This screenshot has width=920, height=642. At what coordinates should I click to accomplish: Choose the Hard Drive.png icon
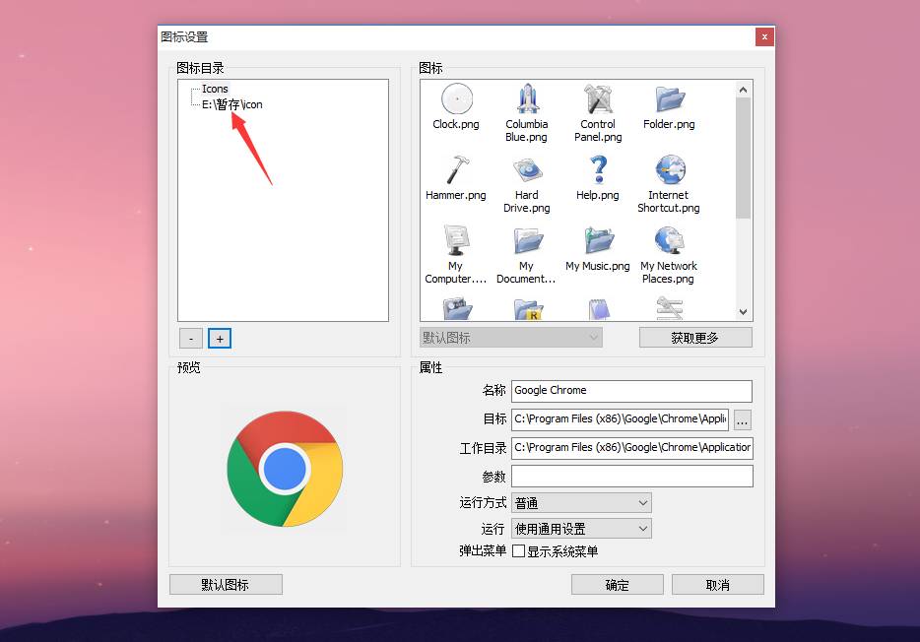click(x=526, y=169)
